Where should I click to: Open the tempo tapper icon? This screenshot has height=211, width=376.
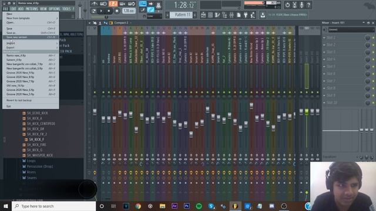253,15
